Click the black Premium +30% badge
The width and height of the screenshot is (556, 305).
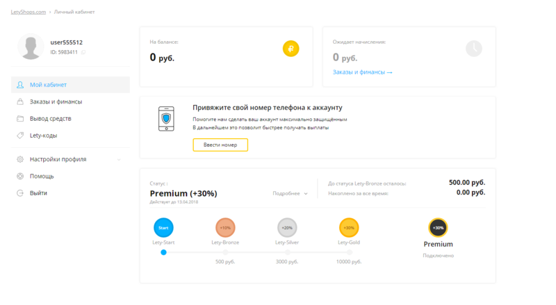tap(438, 227)
